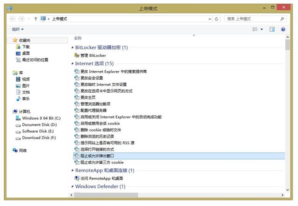Toggle the preview pane
The width and height of the screenshot is (298, 206).
pyautogui.click(x=272, y=29)
